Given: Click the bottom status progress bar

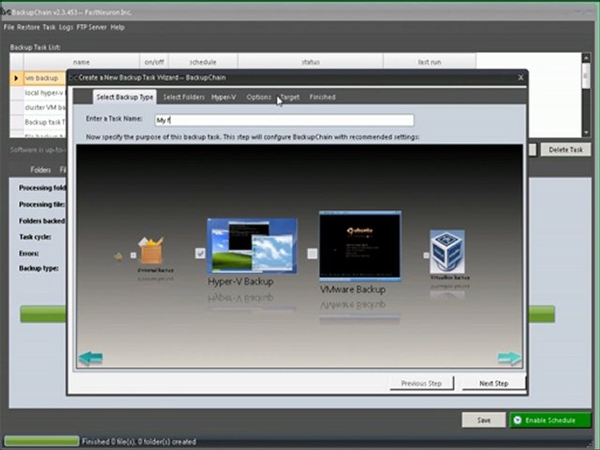Looking at the screenshot, I should coord(41,441).
